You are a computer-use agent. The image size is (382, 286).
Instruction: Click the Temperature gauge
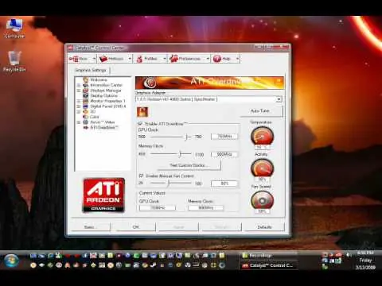262,136
